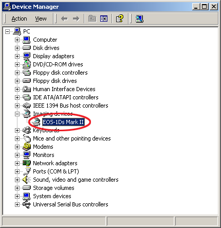
Task: Select the EOS-1Ds Mark II device
Action: coord(63,122)
